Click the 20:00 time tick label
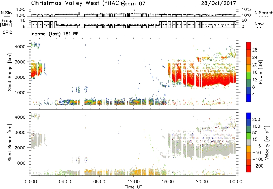 [202, 182]
